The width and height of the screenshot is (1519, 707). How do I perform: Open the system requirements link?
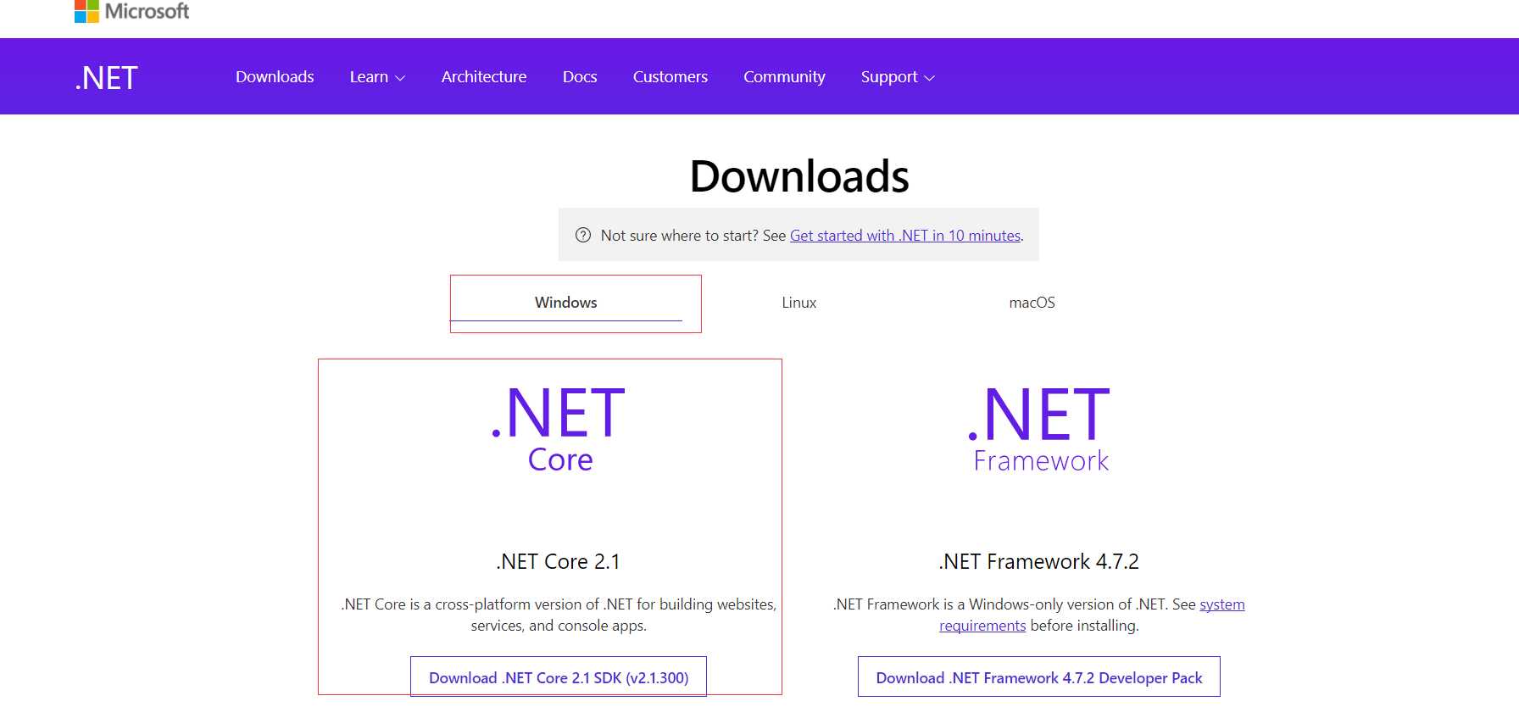point(1092,615)
